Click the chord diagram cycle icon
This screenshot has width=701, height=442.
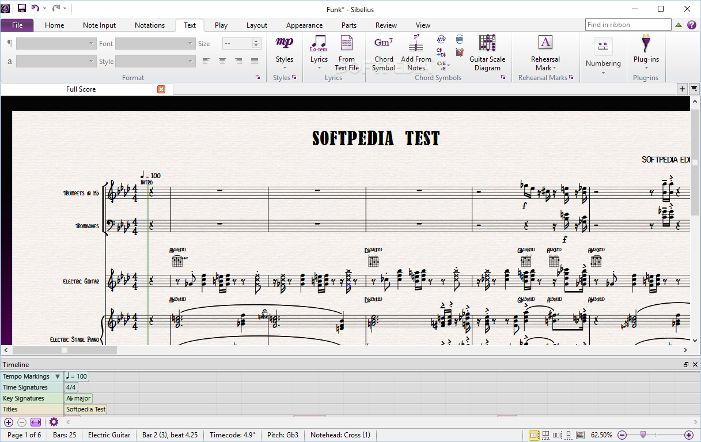click(x=459, y=39)
